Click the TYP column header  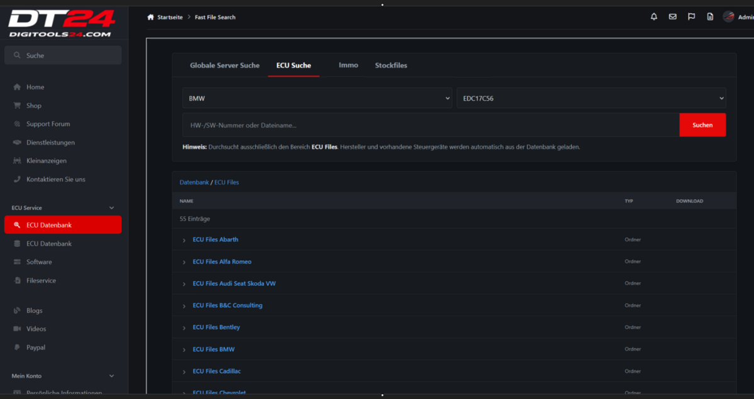(x=628, y=201)
